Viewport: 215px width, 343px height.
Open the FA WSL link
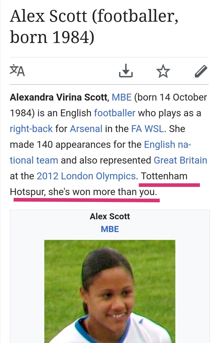tap(148, 129)
